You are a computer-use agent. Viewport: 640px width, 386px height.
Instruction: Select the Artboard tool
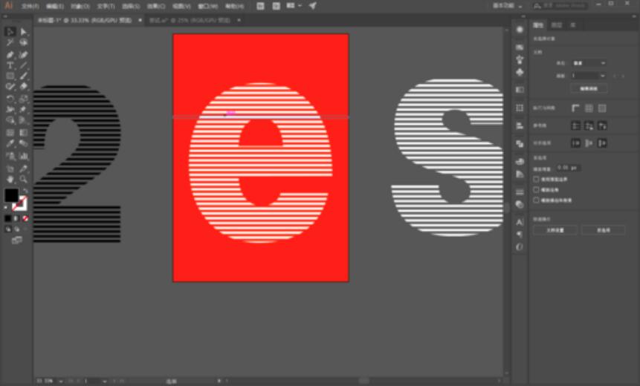click(x=10, y=169)
